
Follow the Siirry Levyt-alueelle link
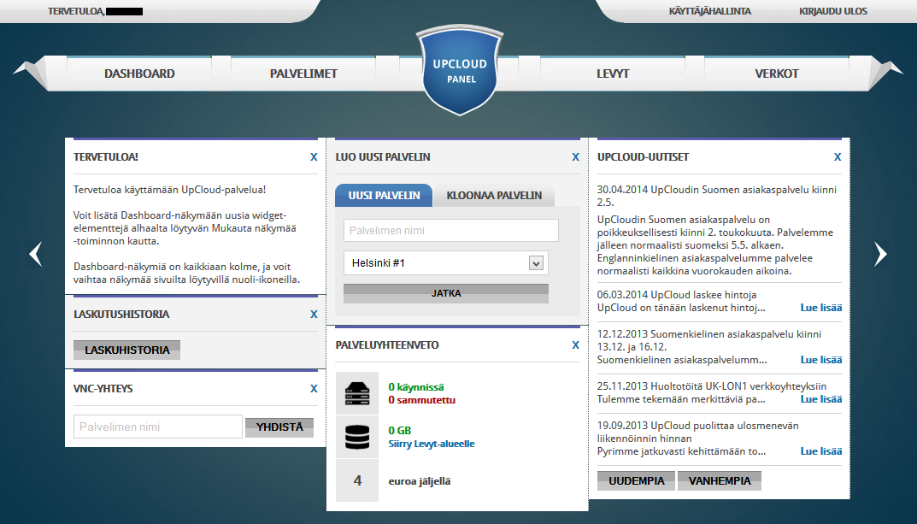pos(432,444)
